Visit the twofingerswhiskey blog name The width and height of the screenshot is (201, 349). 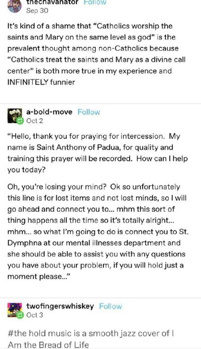click(60, 306)
